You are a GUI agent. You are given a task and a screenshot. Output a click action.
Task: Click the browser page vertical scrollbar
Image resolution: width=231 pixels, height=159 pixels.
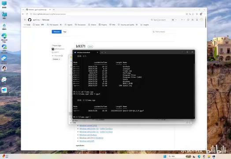point(206,22)
